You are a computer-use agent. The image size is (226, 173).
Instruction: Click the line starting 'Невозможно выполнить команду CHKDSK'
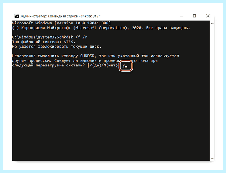pos(96,56)
